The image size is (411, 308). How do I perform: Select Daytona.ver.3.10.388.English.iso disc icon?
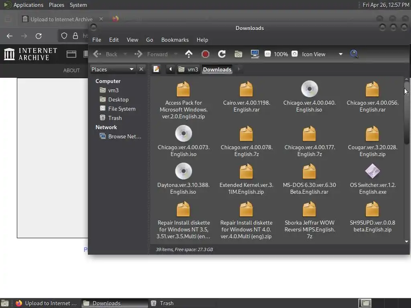click(183, 171)
